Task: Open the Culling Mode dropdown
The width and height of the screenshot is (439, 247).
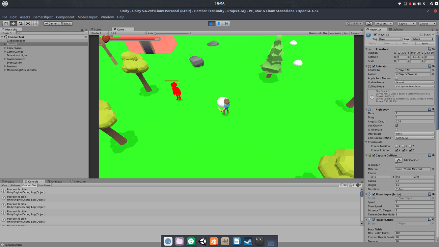Action: (x=415, y=86)
